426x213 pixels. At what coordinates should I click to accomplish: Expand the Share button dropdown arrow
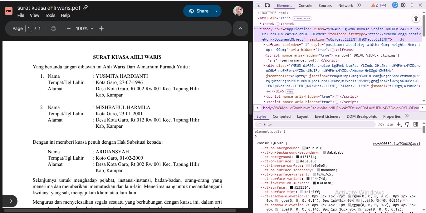click(216, 11)
